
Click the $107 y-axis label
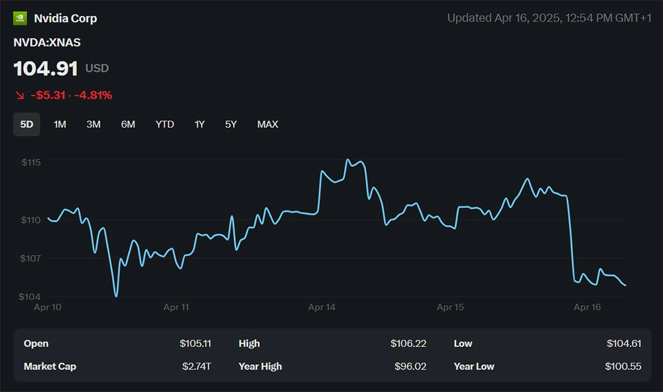(30, 258)
